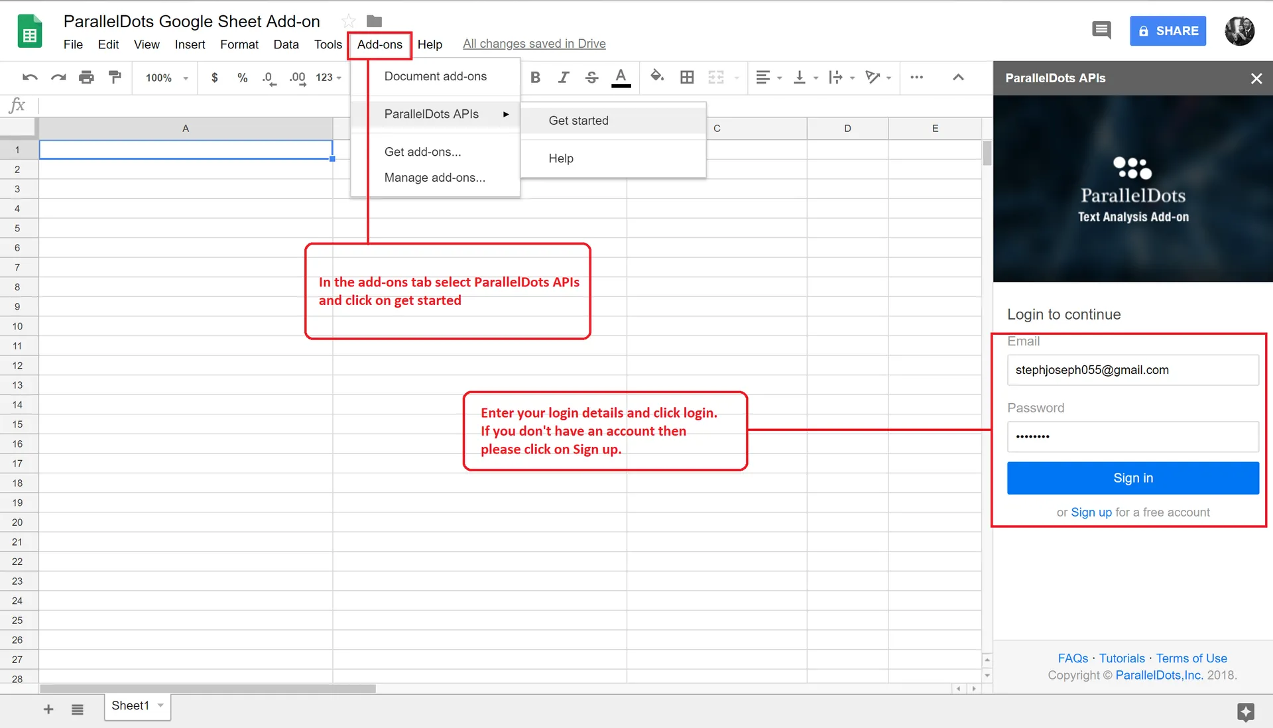The image size is (1273, 728).
Task: Open the ParallelDots,Inc. link
Action: pyautogui.click(x=1159, y=675)
